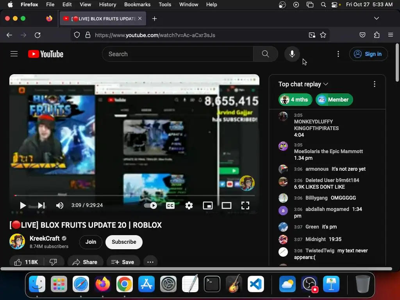This screenshot has height=300, width=400.
Task: Skip to the next video
Action: (41, 205)
